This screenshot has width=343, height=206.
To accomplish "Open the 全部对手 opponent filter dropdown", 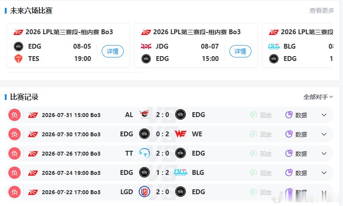I will coord(318,97).
